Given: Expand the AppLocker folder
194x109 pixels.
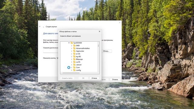Looking at the screenshot, I should pyautogui.click(x=72, y=51).
